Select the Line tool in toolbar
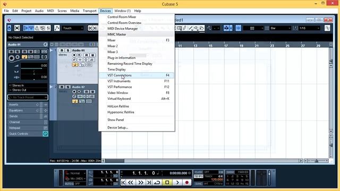This screenshot has height=191, width=340. [191, 28]
